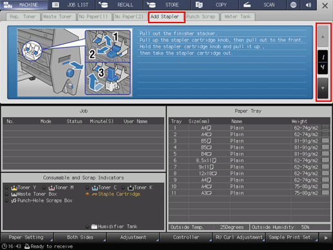
Task: Open the MACHINE screen tab
Action: click(24, 5)
